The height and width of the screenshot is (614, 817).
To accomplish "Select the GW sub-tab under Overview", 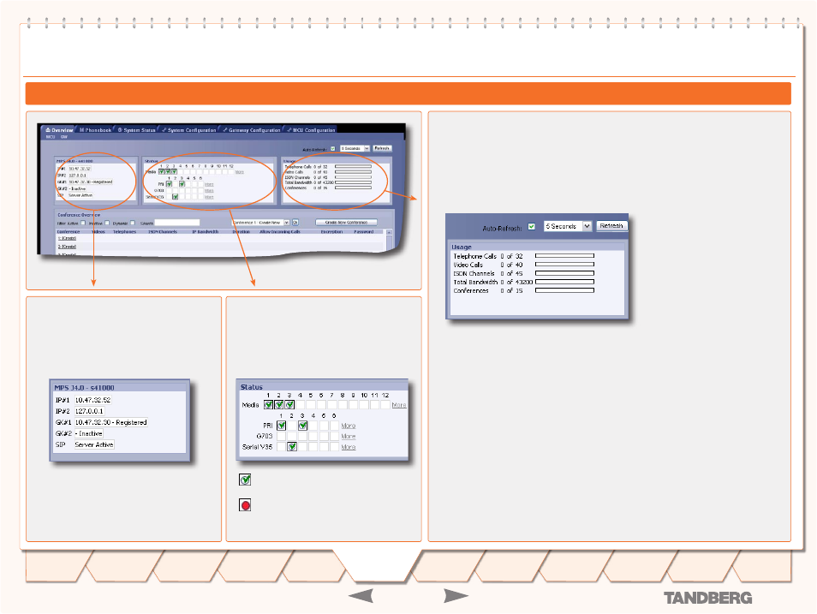I will pyautogui.click(x=64, y=137).
